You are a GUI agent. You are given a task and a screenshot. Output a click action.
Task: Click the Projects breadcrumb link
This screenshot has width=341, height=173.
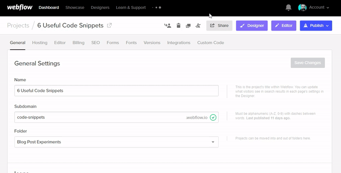point(18,26)
